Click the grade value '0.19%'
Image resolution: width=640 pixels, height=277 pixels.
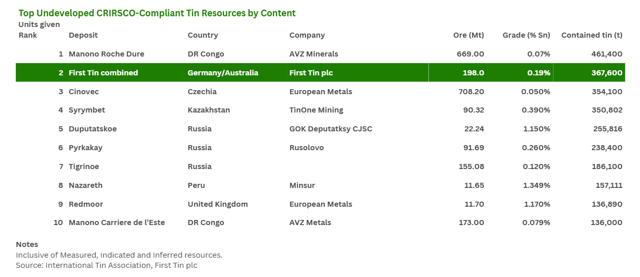[539, 73]
